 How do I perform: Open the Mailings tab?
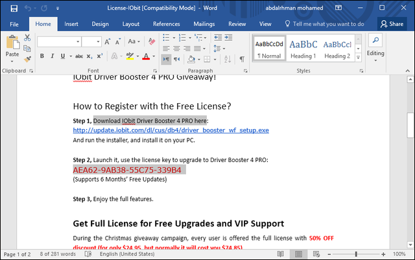(x=204, y=24)
